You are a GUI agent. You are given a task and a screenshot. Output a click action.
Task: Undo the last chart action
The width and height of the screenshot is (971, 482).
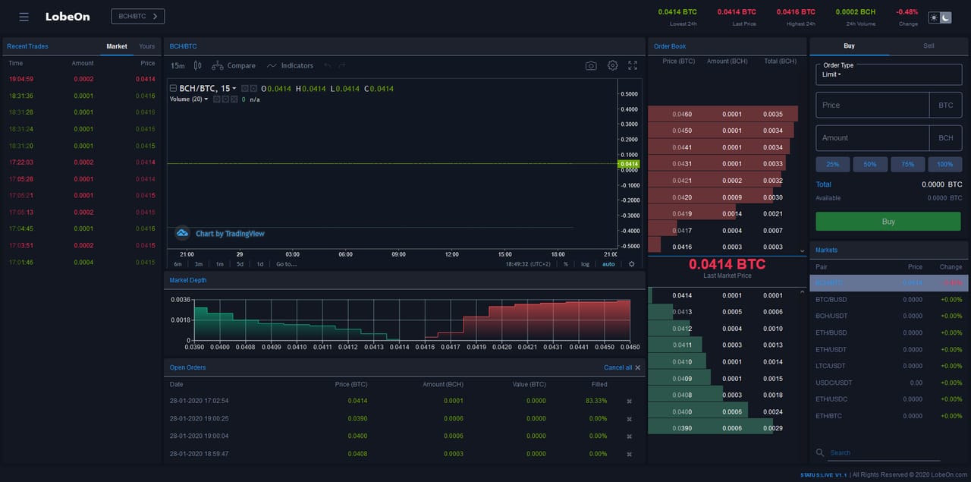click(x=328, y=66)
